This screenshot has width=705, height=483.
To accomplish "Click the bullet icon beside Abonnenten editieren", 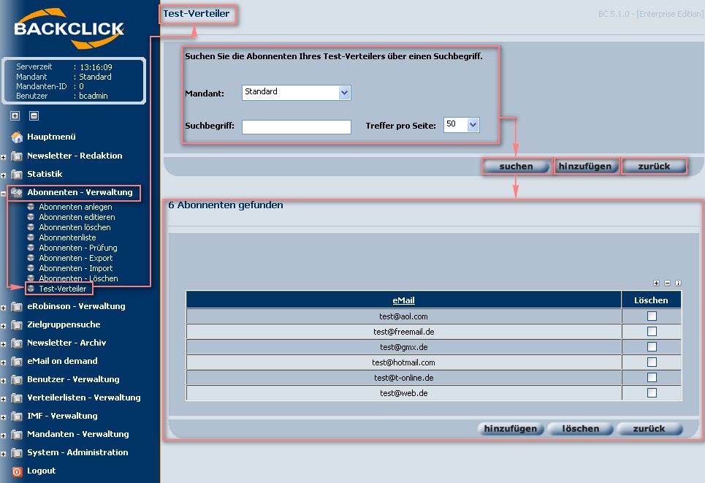I will 31,217.
